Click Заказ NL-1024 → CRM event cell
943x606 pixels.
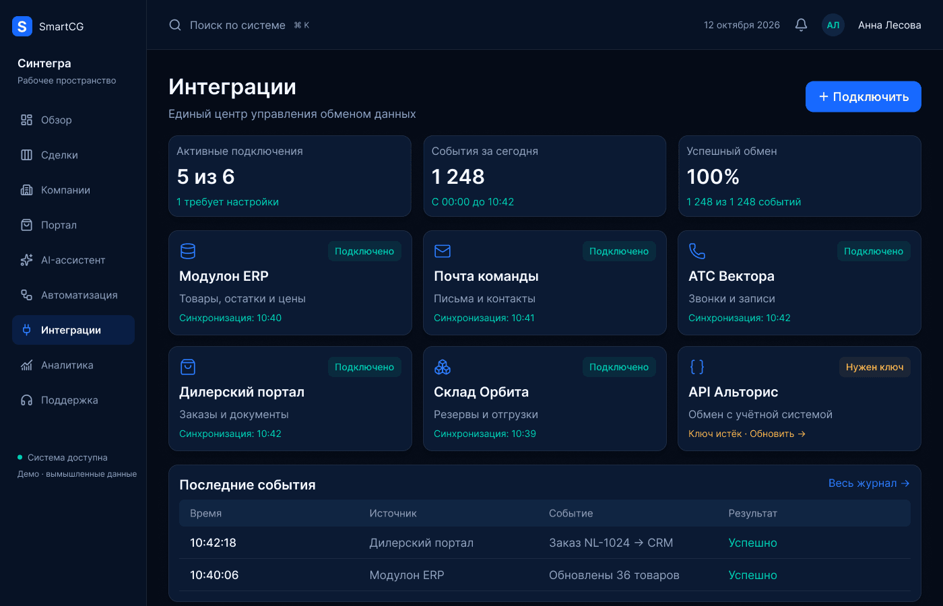point(611,543)
